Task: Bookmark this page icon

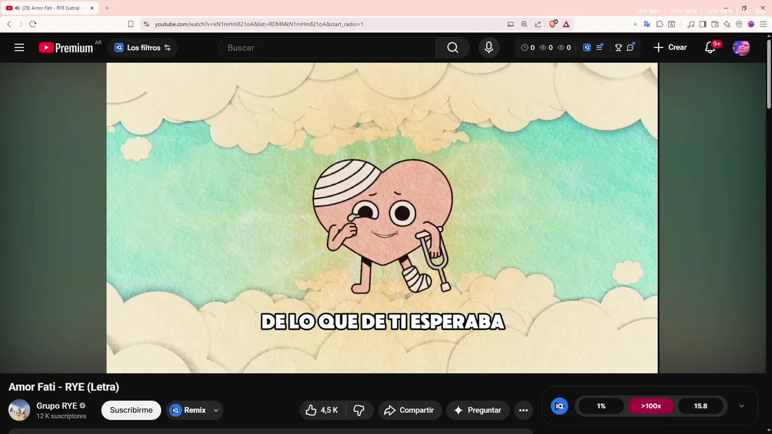Action: 130,24
